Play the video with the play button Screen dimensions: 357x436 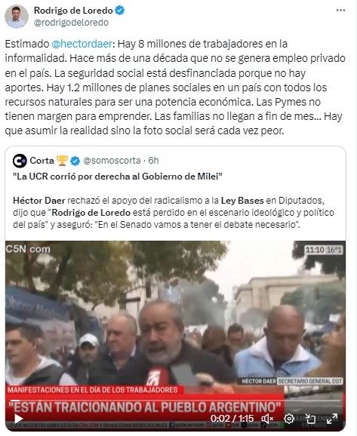pos(18,419)
